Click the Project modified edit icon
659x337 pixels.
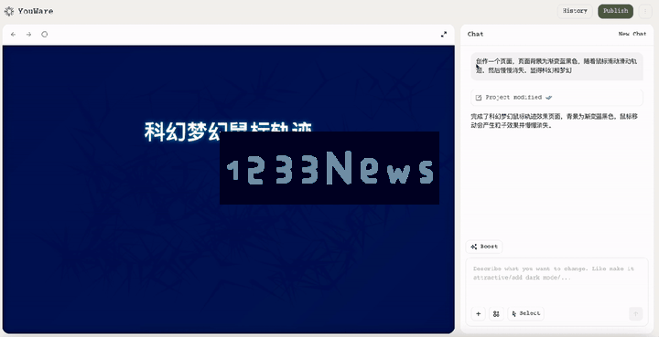(479, 98)
